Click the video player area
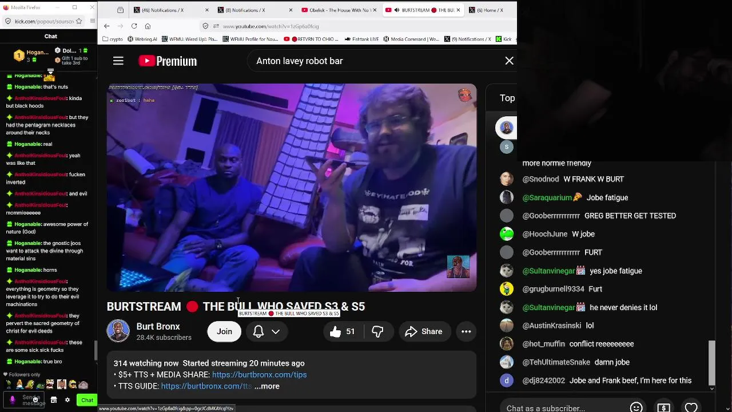 click(292, 188)
